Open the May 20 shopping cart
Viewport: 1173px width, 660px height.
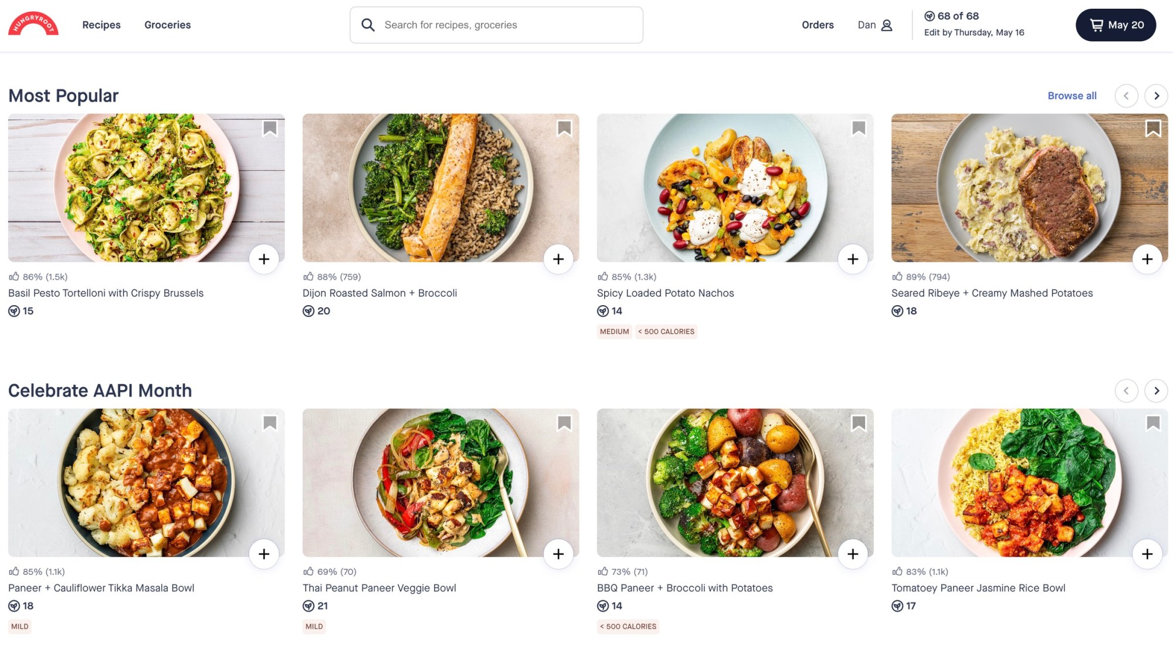click(1116, 25)
